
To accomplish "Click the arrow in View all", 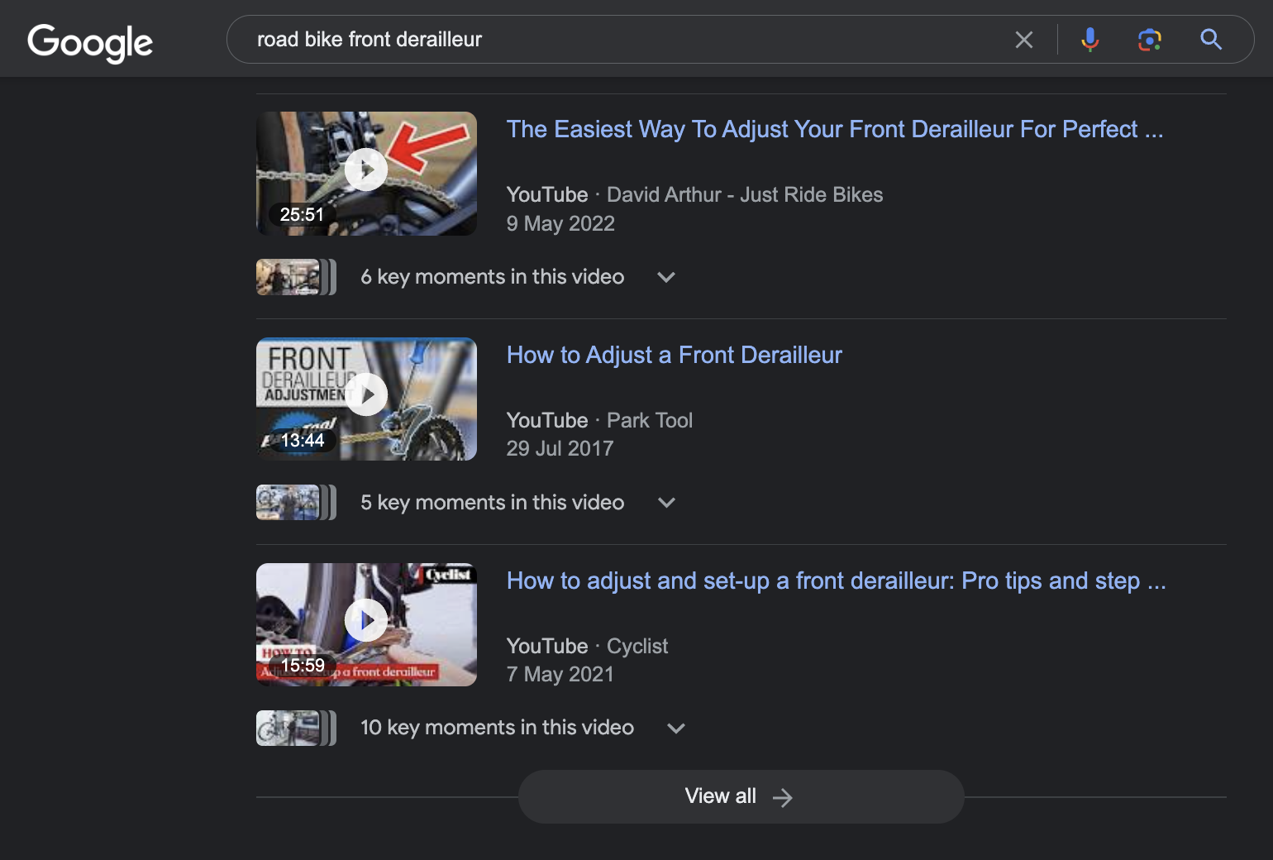I will [782, 797].
